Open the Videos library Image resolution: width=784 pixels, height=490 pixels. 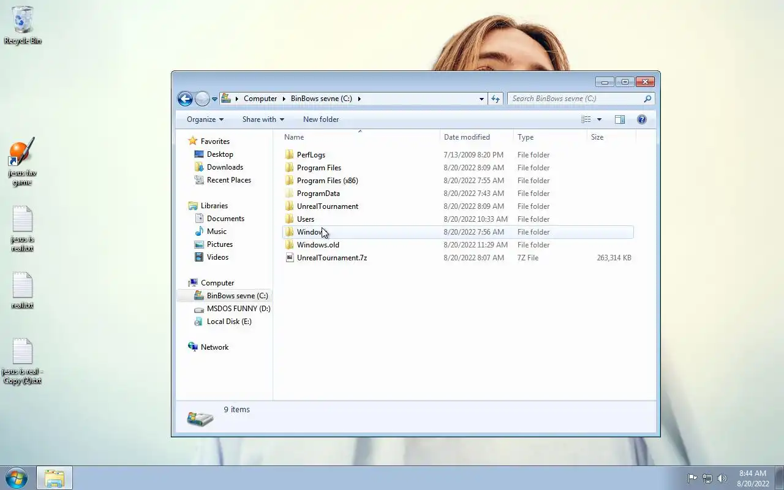pos(217,257)
